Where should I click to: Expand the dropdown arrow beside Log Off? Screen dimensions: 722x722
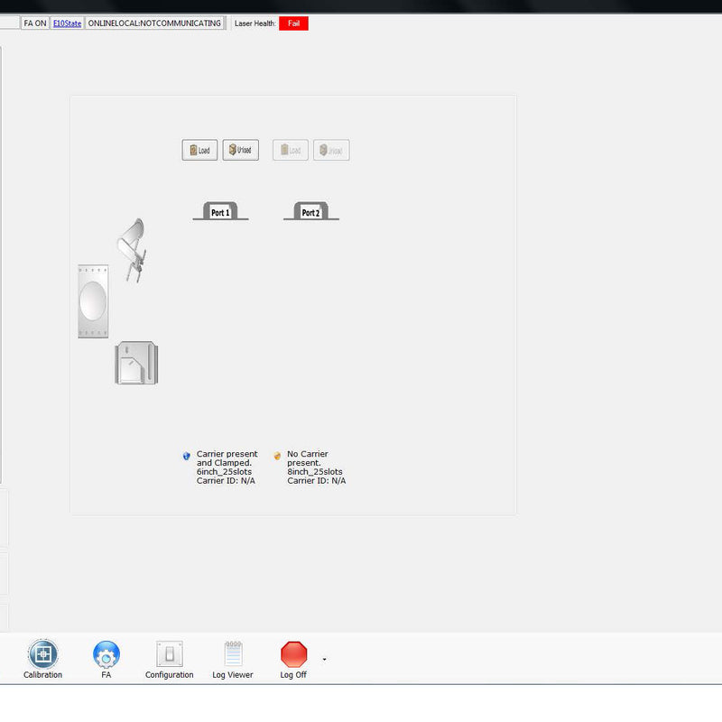[324, 659]
